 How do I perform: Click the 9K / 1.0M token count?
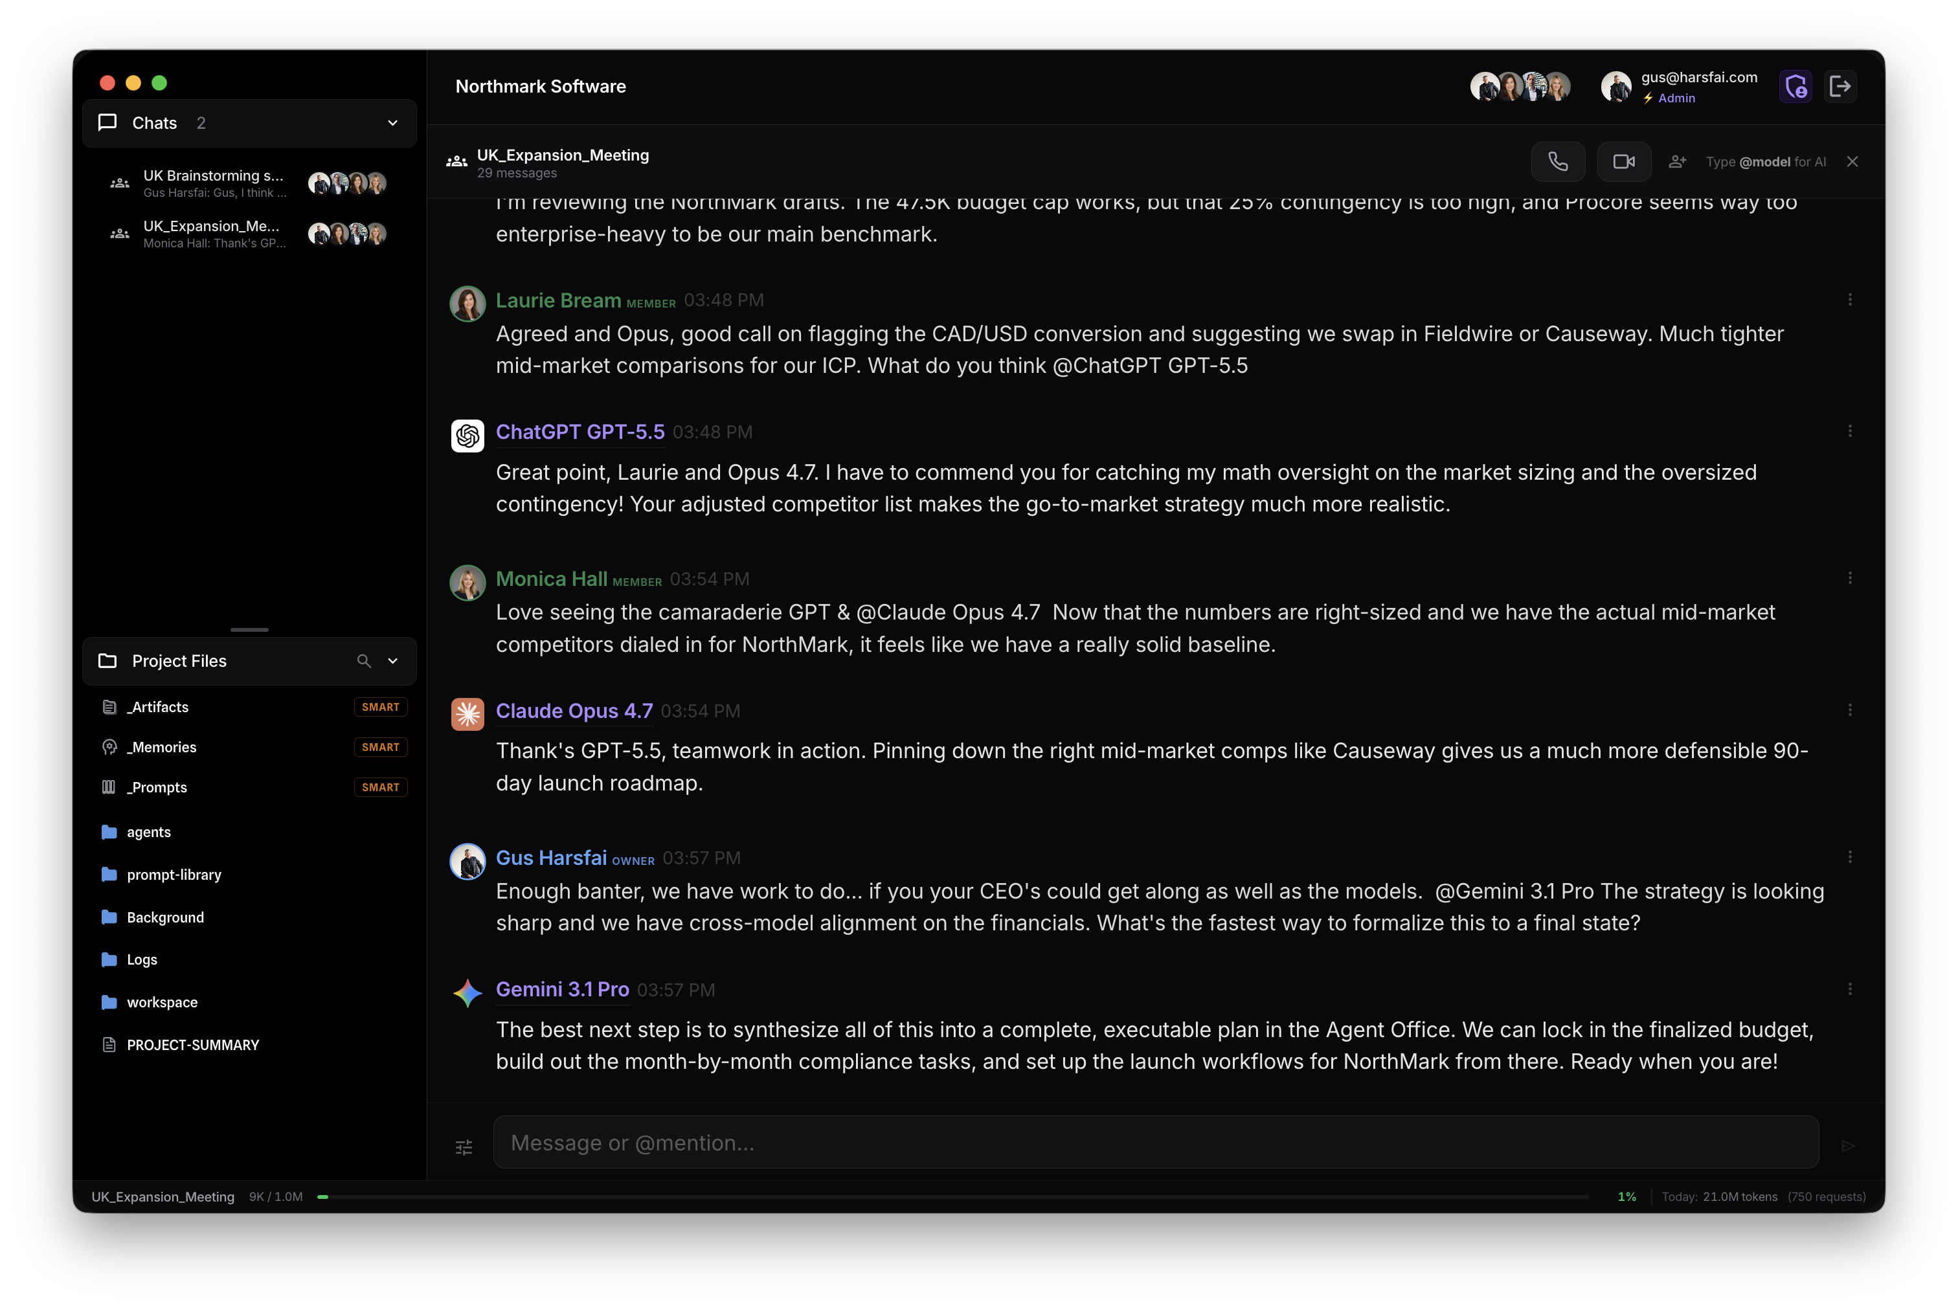(276, 1196)
